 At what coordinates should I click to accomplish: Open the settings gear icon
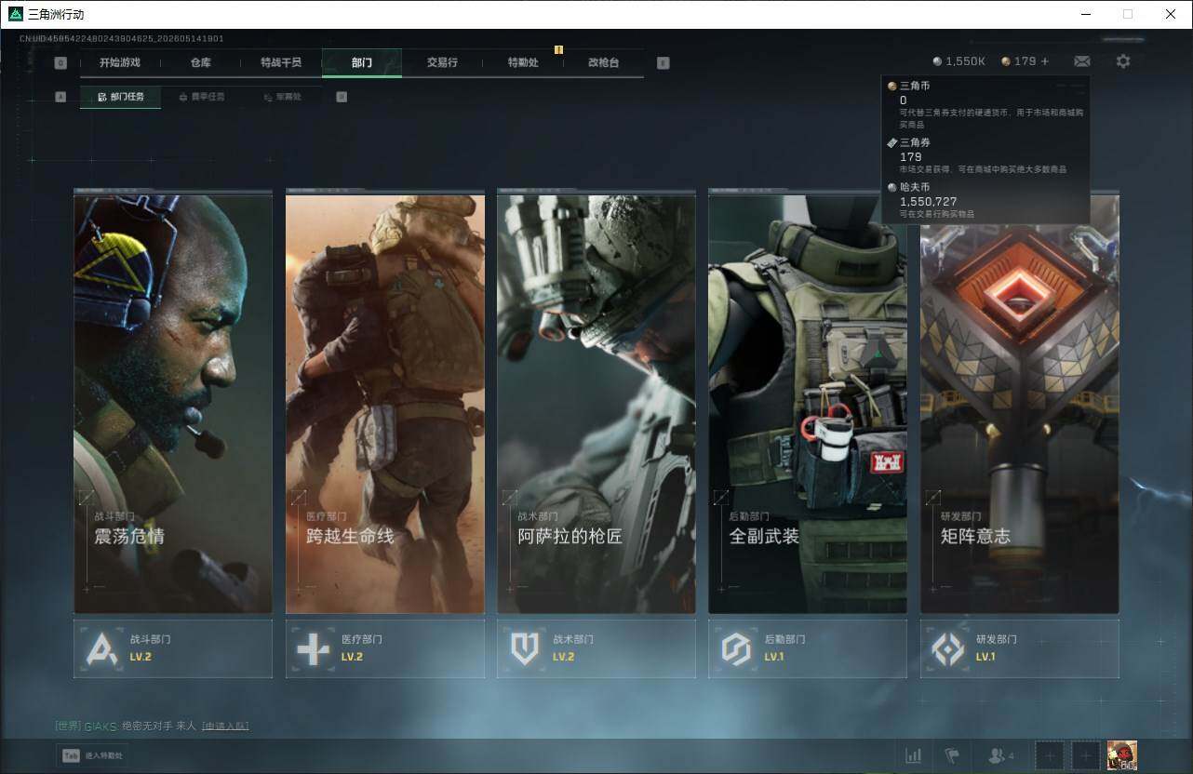(x=1123, y=61)
